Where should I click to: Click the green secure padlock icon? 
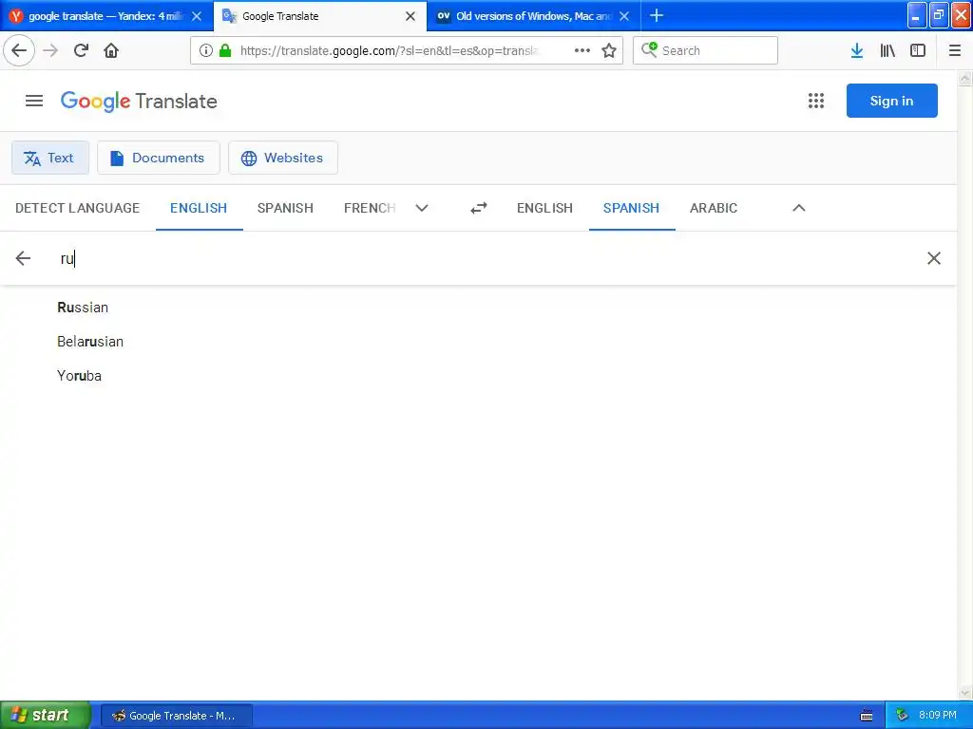225,51
